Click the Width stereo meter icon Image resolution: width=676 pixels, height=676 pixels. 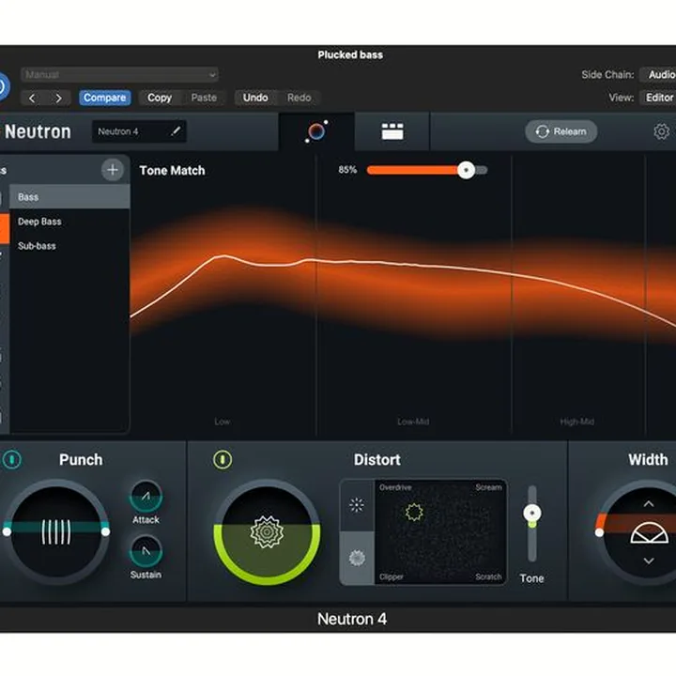[x=650, y=532]
